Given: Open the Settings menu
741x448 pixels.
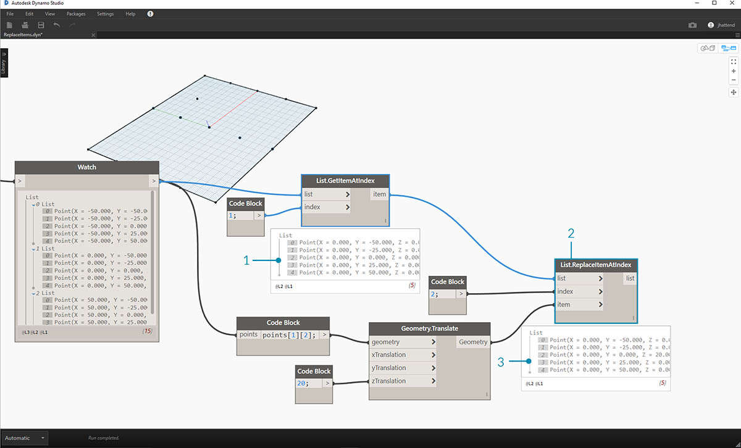Looking at the screenshot, I should (105, 14).
